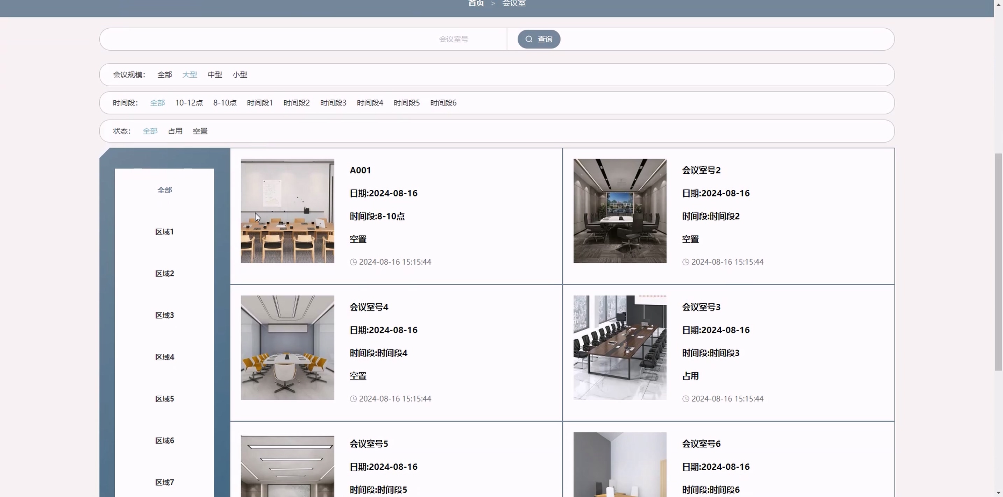Screen dimensions: 1003x497
Task: Filter status by 空置
Action: click(200, 131)
